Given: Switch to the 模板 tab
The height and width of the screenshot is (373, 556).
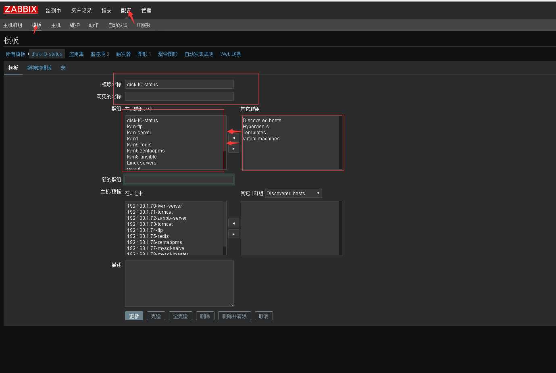Looking at the screenshot, I should [13, 68].
